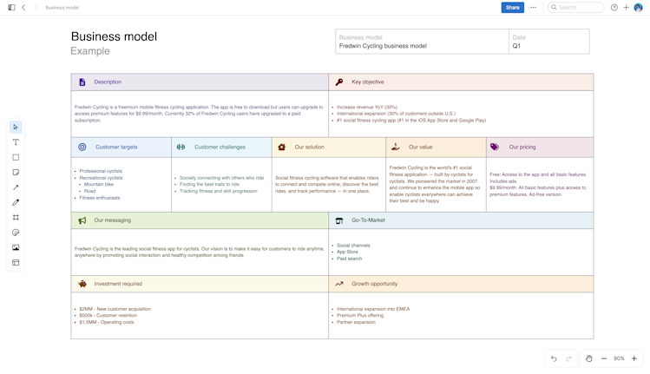Click the Growth opportunity header label
650x374 pixels.
coord(374,284)
